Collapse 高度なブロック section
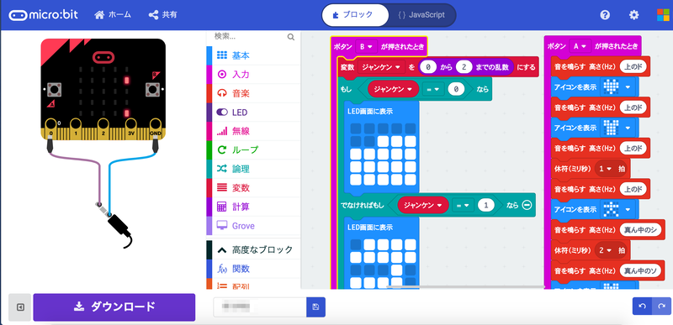673x325 pixels. point(253,249)
